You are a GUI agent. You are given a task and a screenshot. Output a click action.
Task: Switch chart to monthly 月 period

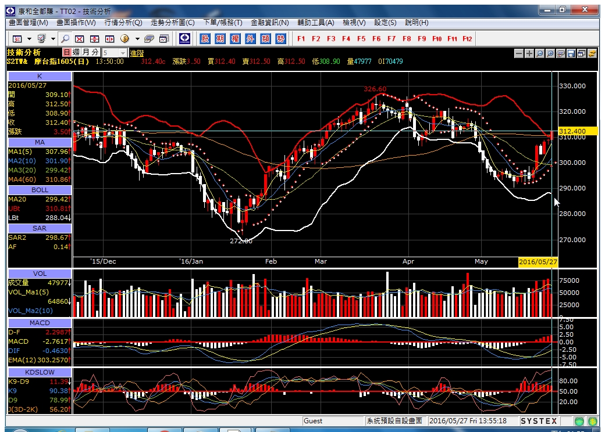[86, 52]
